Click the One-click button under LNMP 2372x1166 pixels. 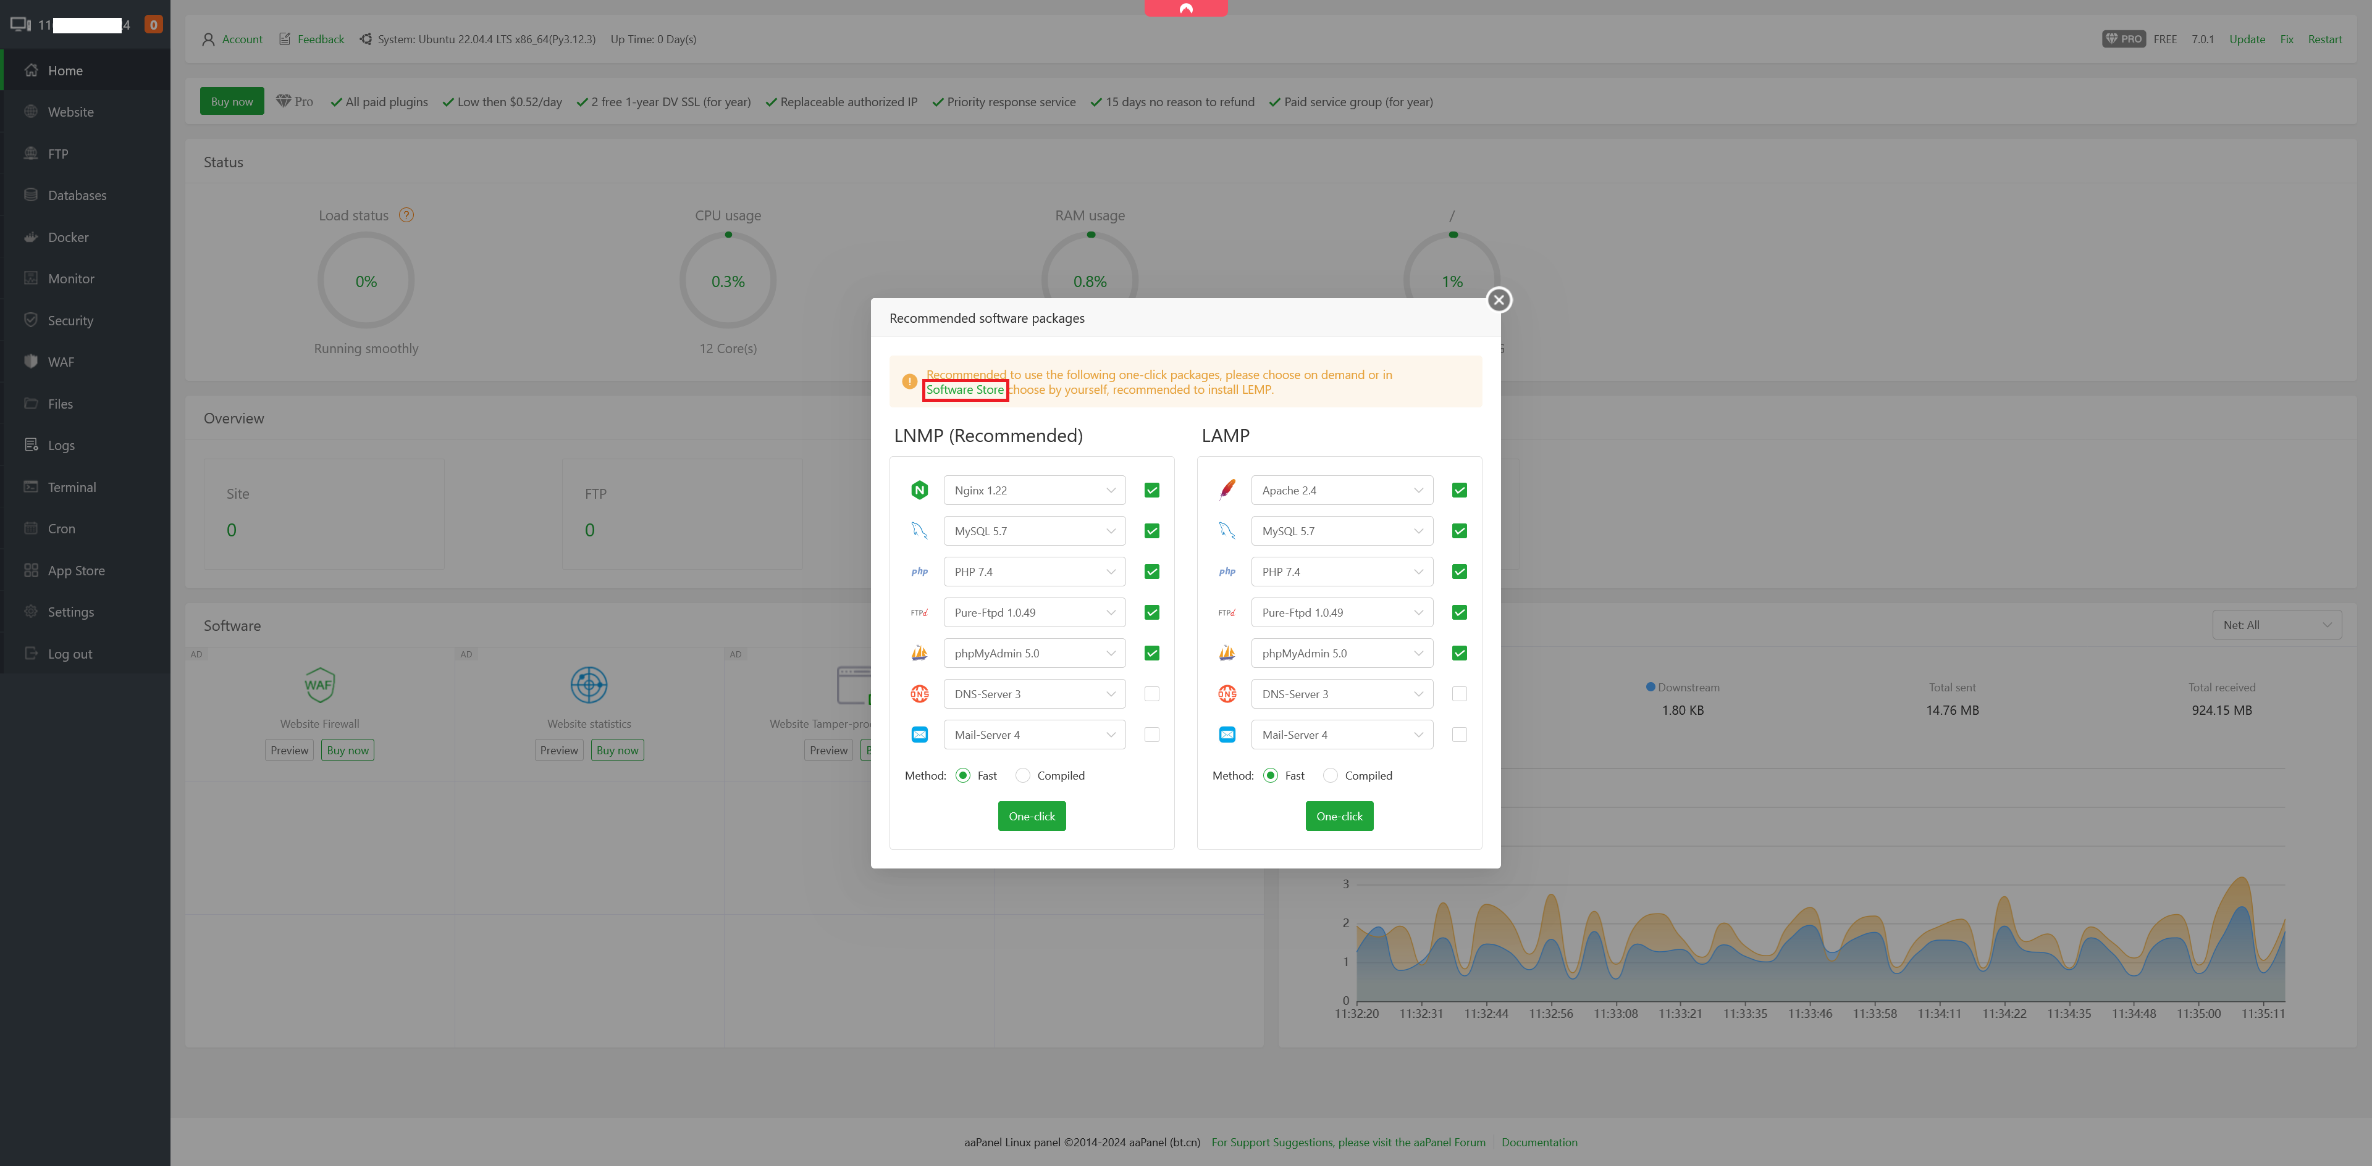(x=1032, y=815)
